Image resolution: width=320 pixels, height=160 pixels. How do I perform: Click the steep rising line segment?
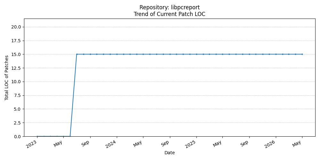[74, 95]
